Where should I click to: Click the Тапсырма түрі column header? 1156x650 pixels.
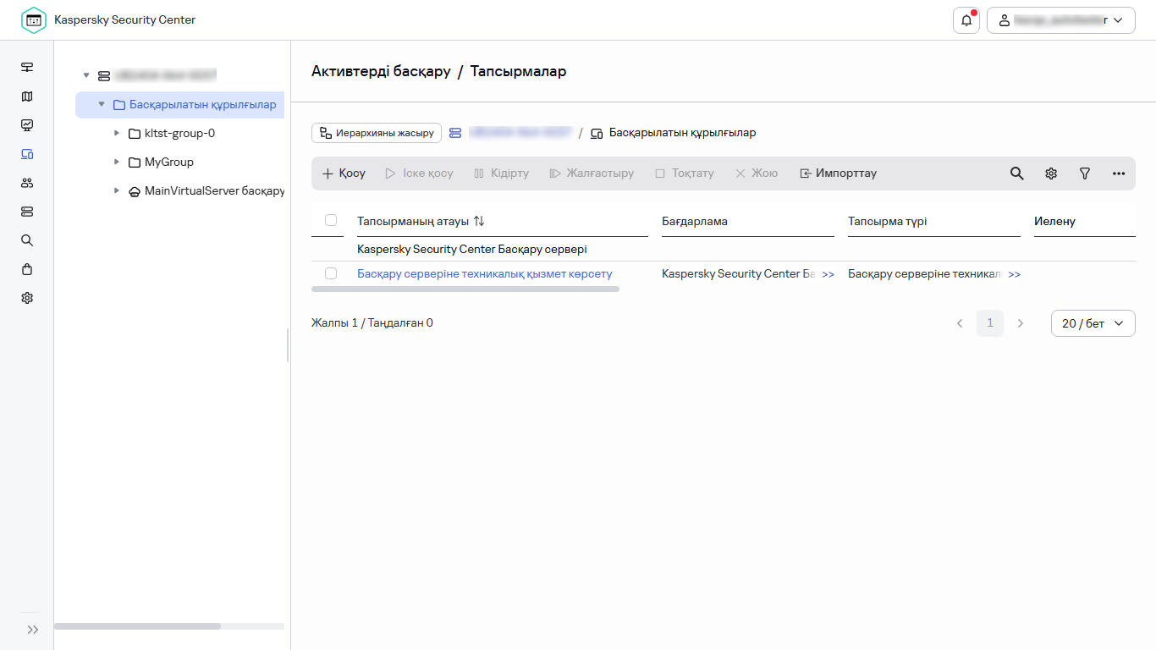tap(887, 221)
